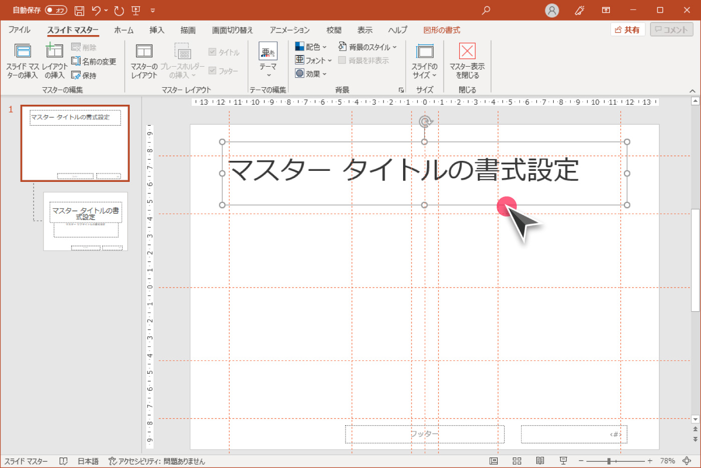The image size is (701, 468).
Task: Open the 効果 effects dropdown
Action: pos(311,74)
